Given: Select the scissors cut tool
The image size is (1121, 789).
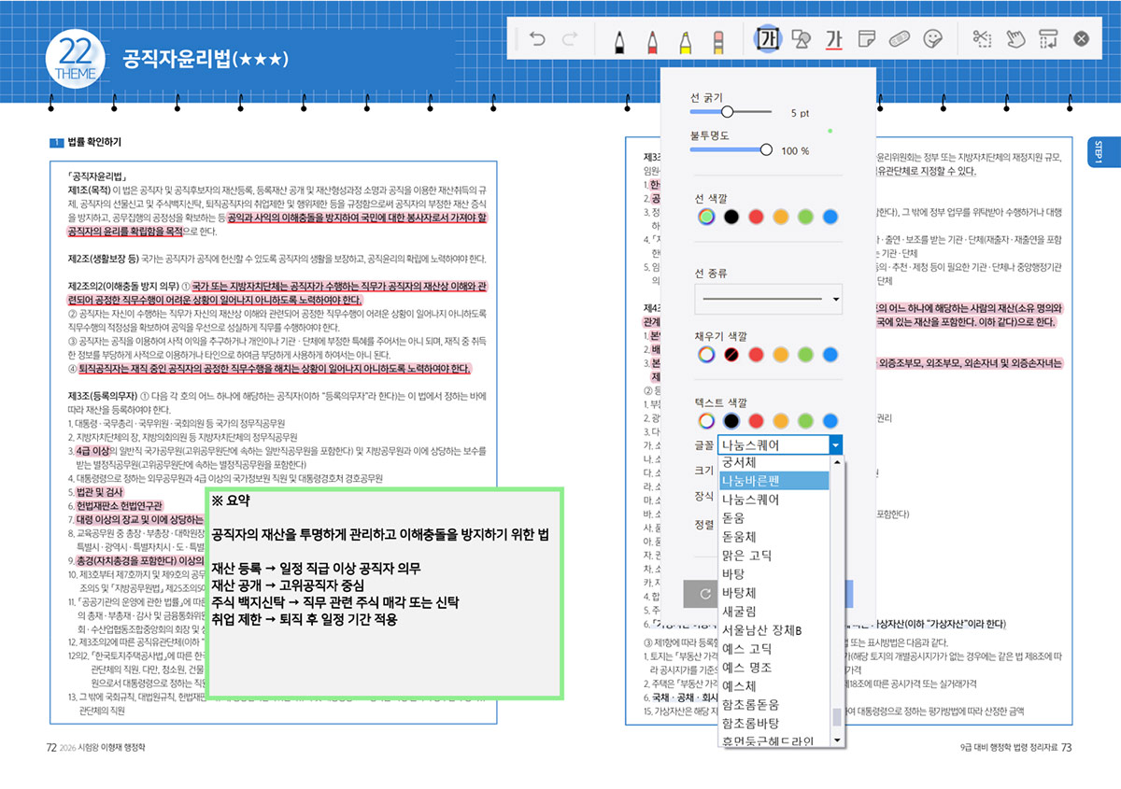Looking at the screenshot, I should 982,39.
